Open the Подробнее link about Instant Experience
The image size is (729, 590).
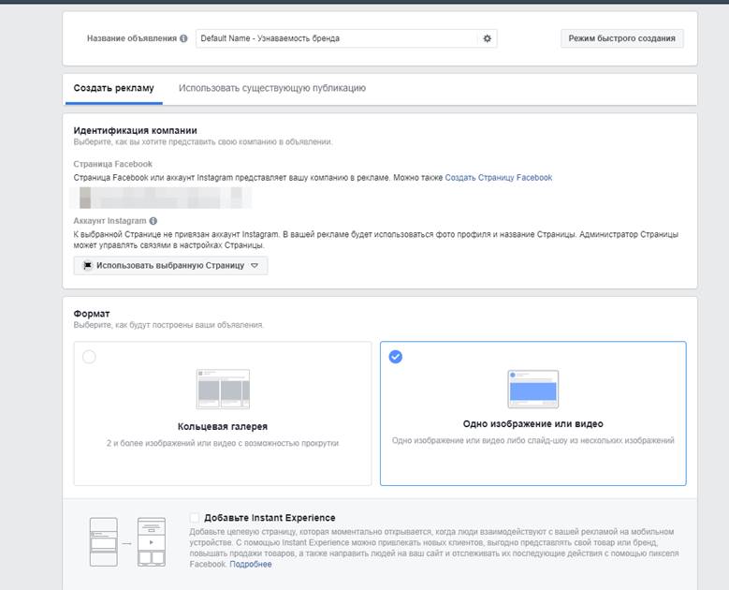251,565
